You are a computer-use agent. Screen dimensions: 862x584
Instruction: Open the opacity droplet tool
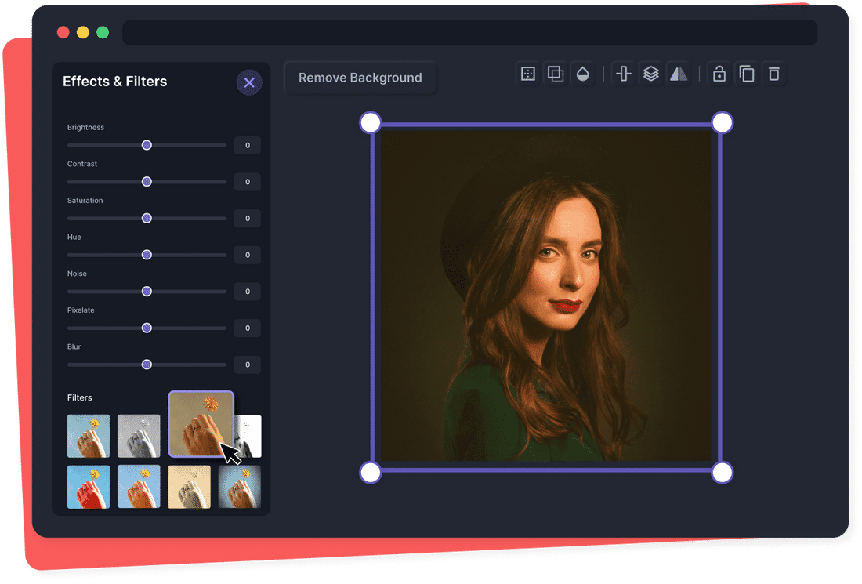pos(583,74)
